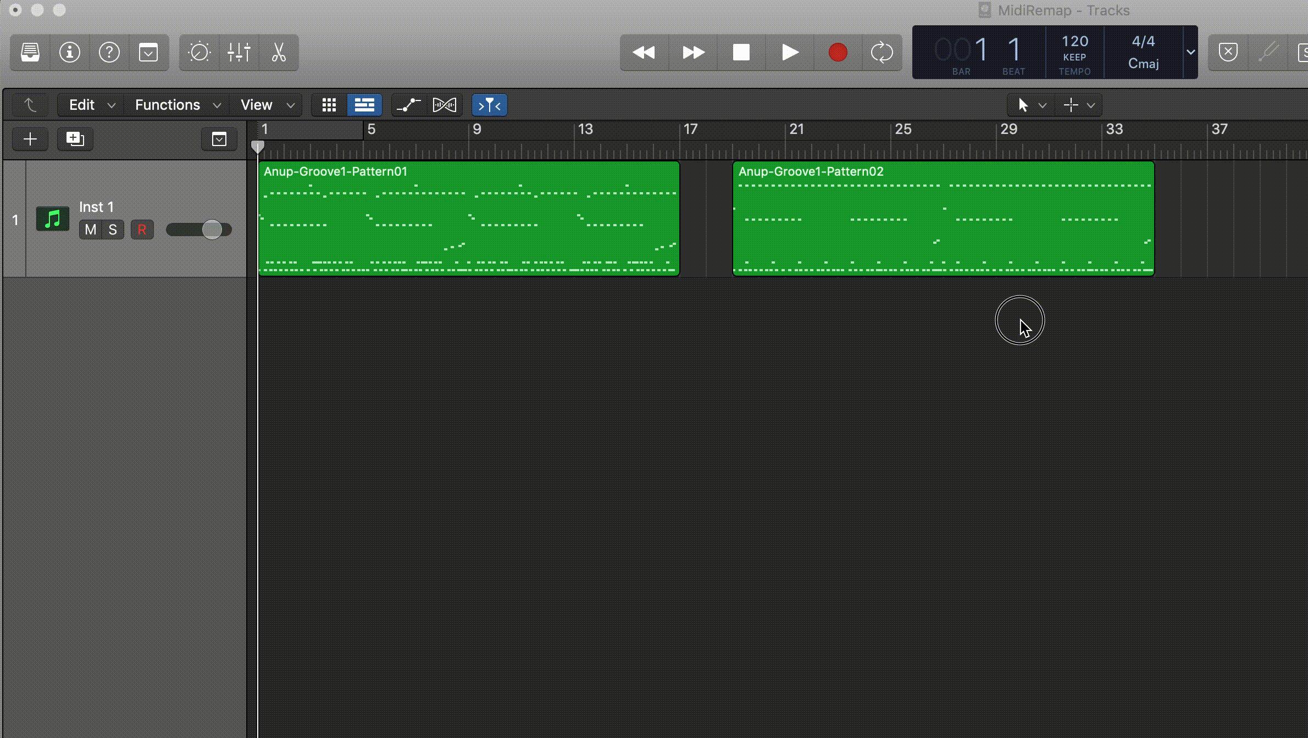Select the pointer left-click tool
Screen dimensions: 1308x738
coord(1023,105)
